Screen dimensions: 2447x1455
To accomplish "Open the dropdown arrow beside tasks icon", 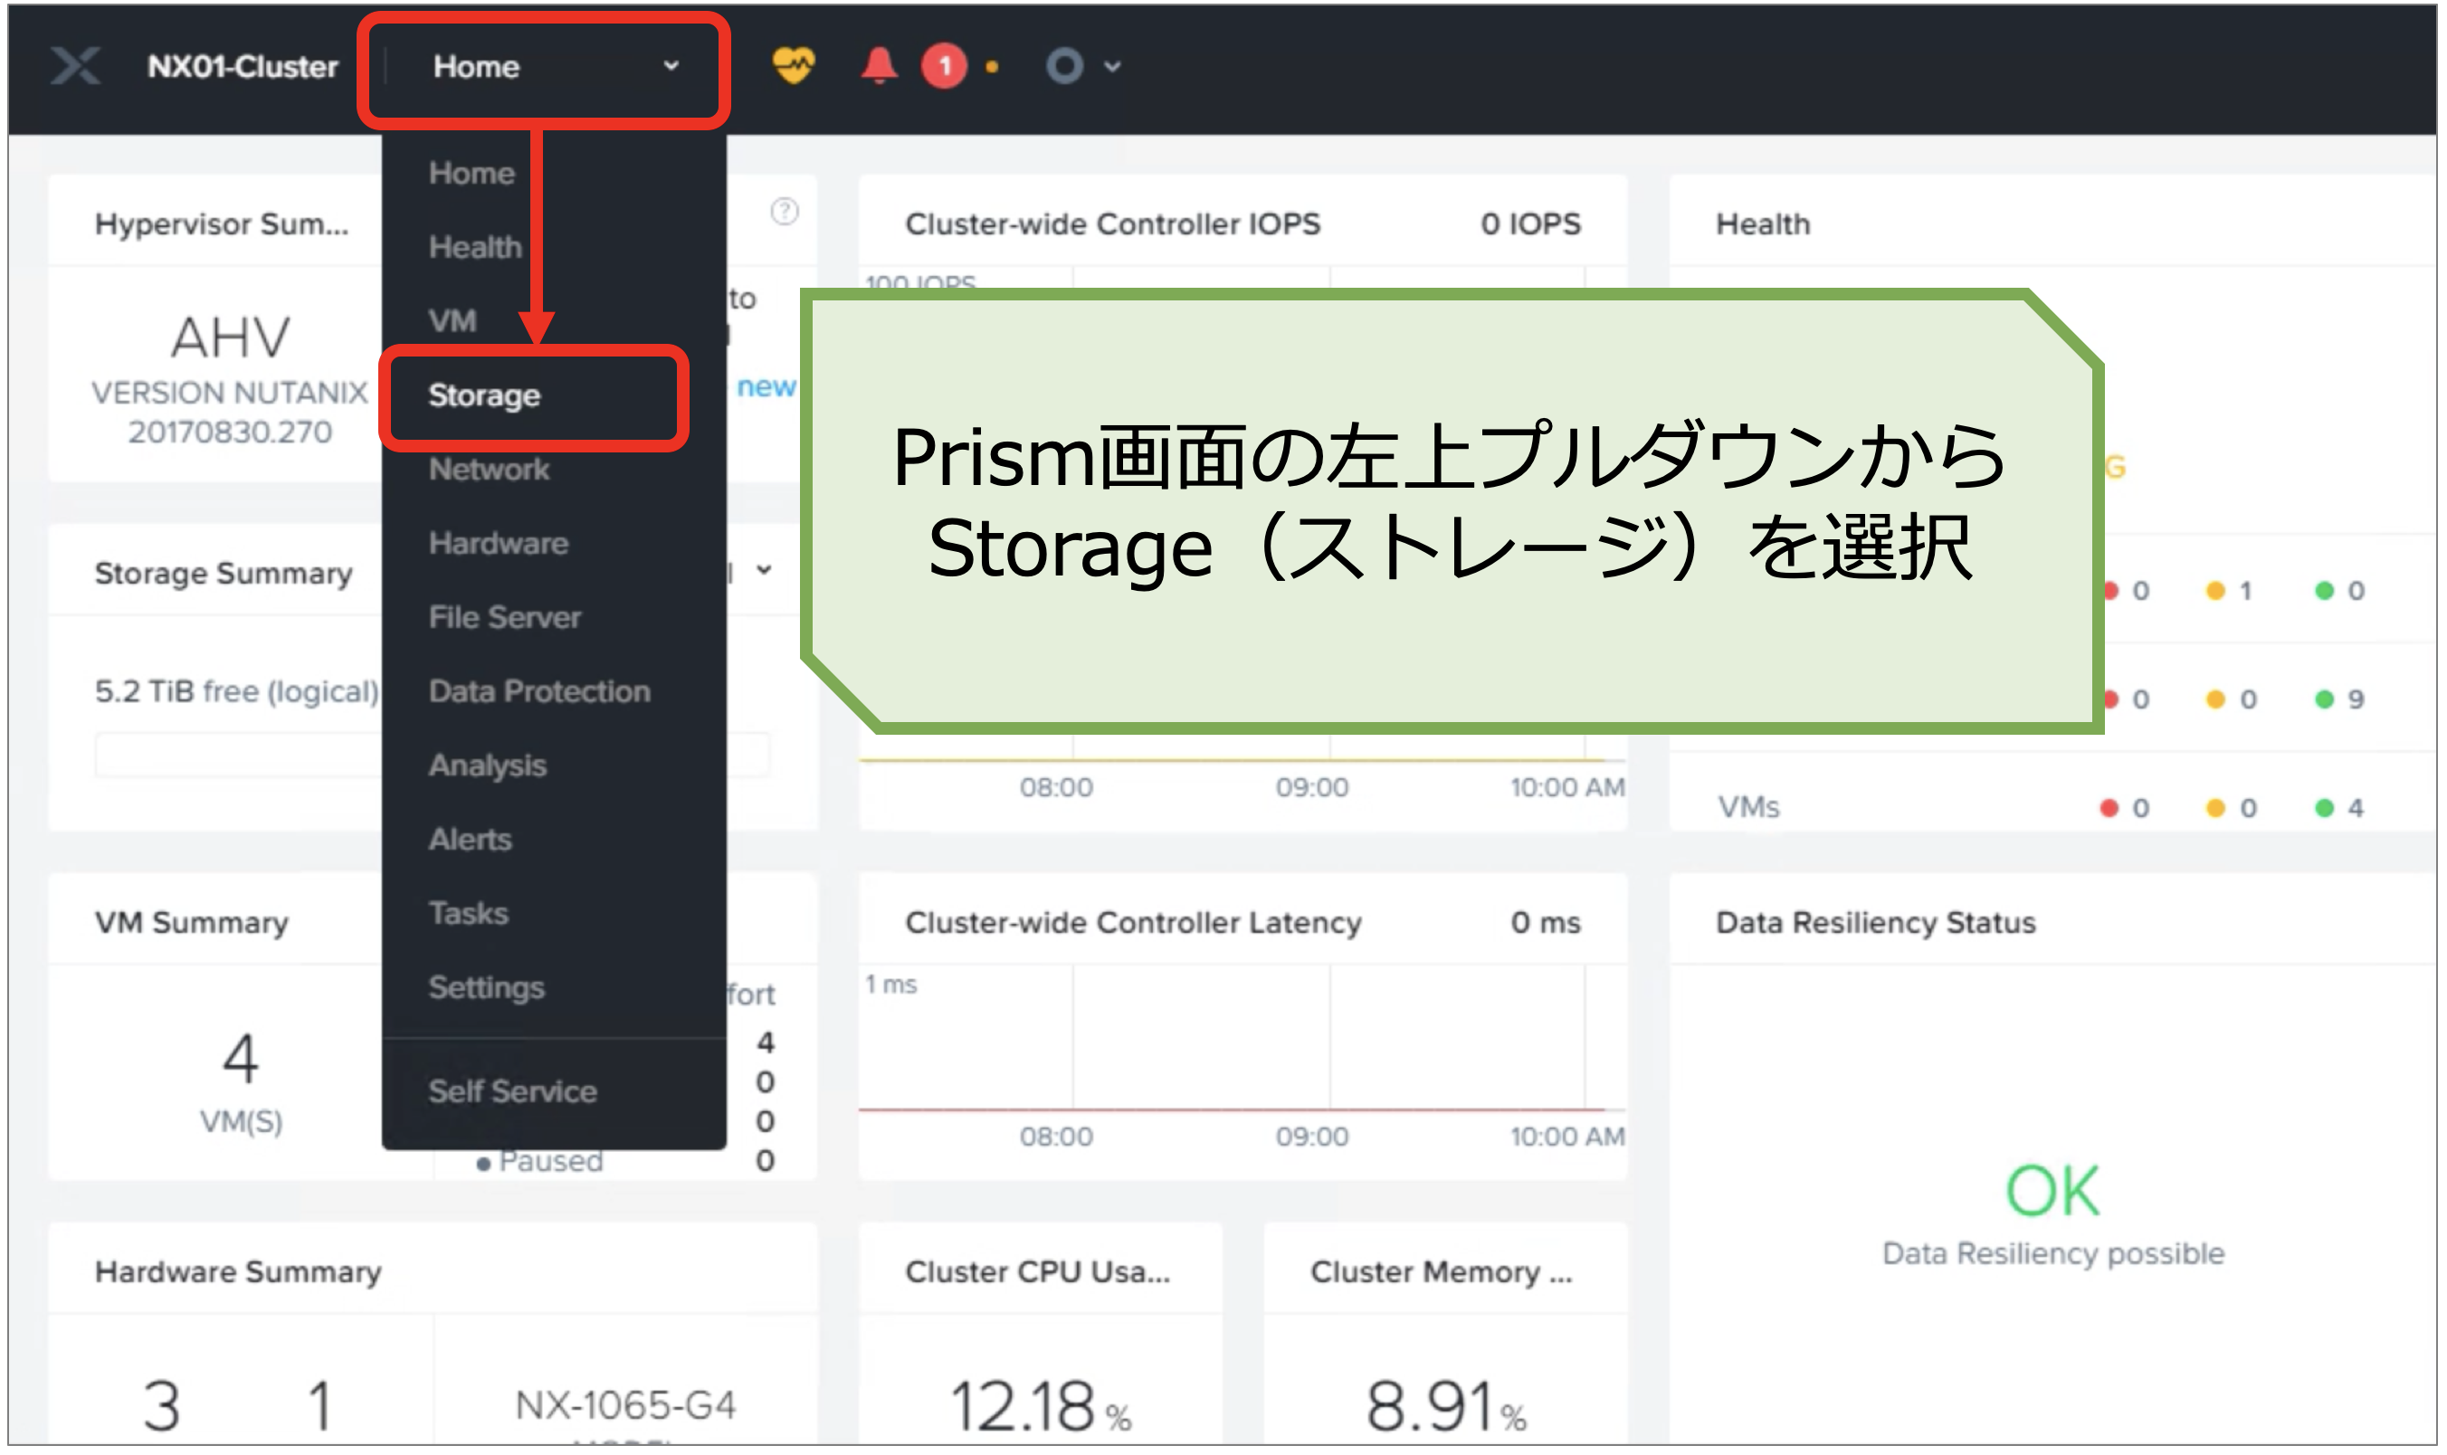I will [1111, 67].
